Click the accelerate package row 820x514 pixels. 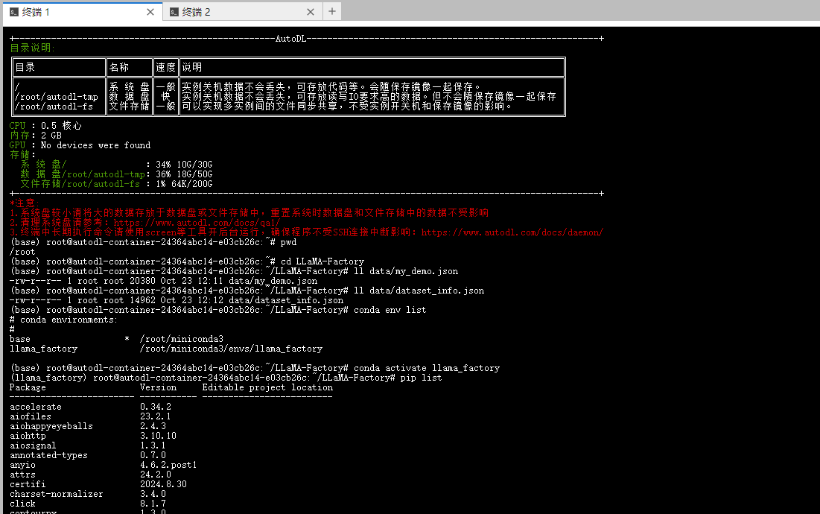click(x=36, y=407)
